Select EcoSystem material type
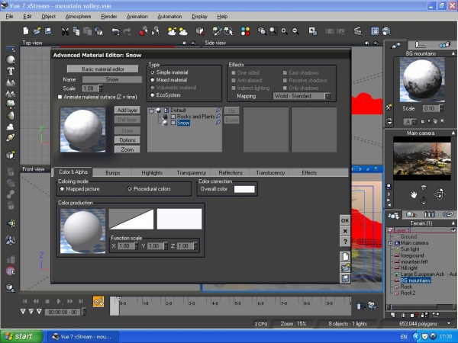 coord(152,95)
